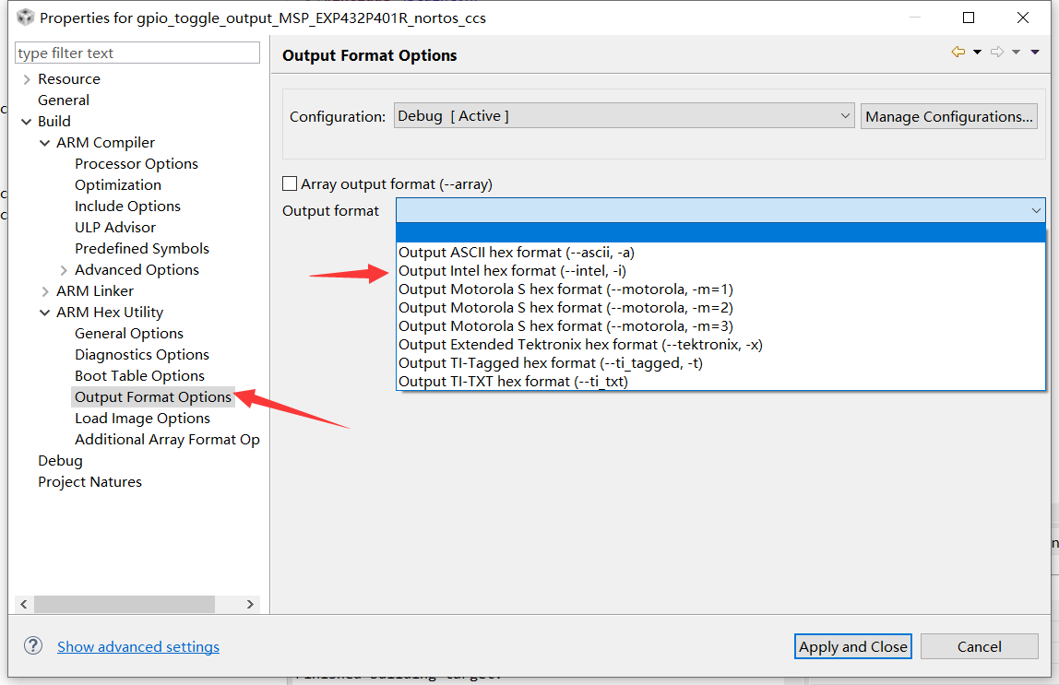Expand the Resource tree node

[27, 79]
